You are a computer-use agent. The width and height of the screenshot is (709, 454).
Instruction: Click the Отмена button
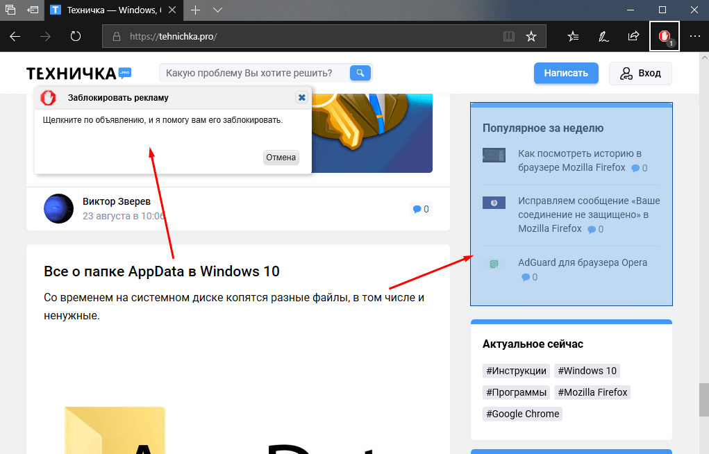click(x=281, y=158)
